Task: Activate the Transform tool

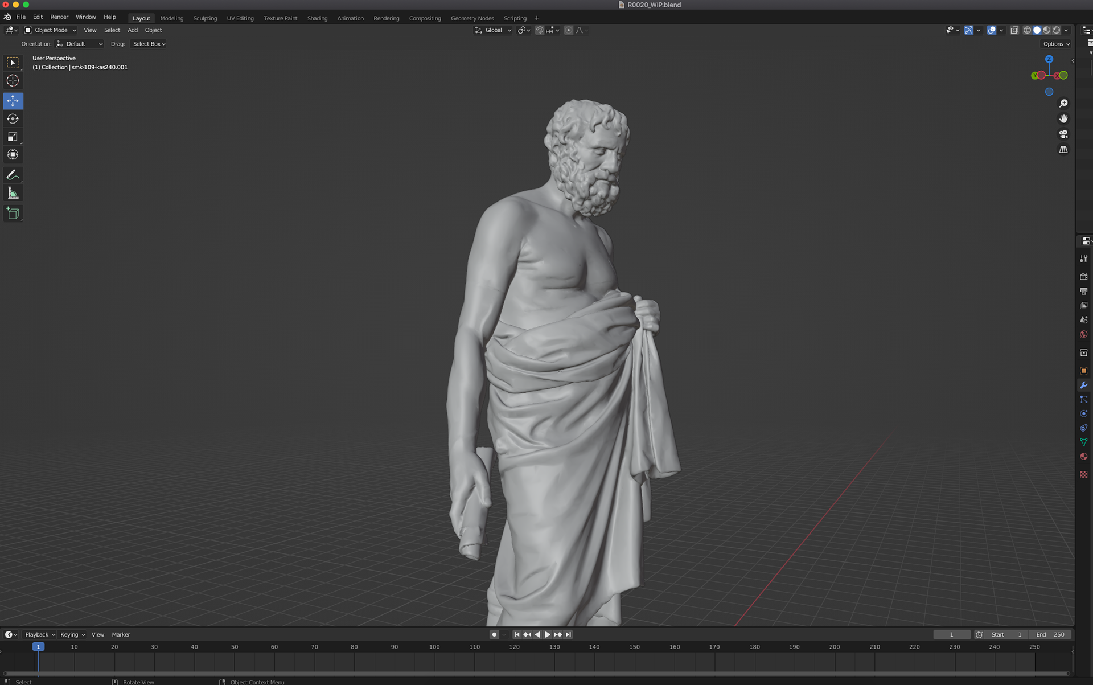Action: pos(13,154)
